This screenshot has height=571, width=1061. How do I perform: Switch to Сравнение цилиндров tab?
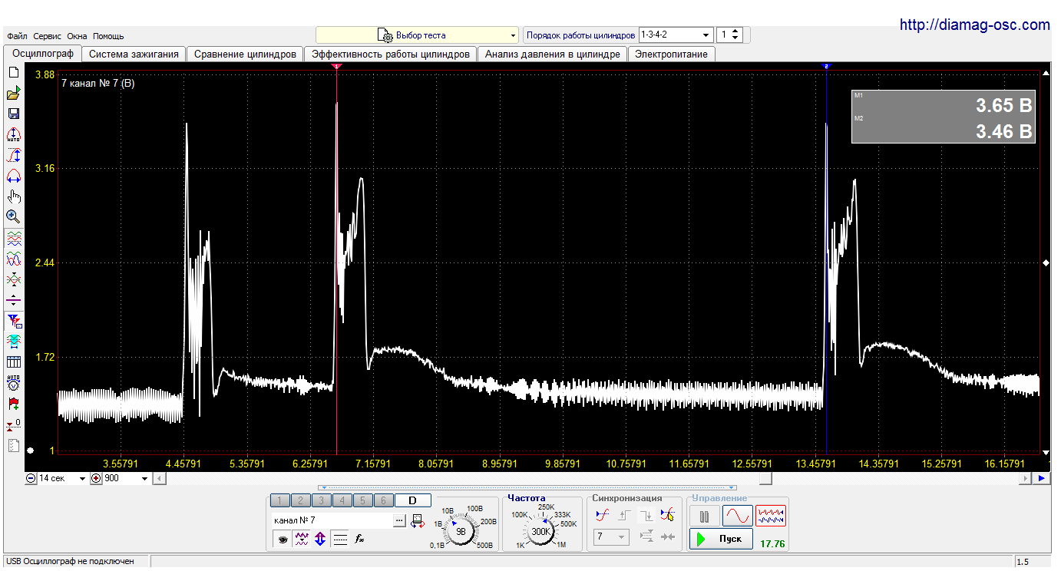pos(245,54)
